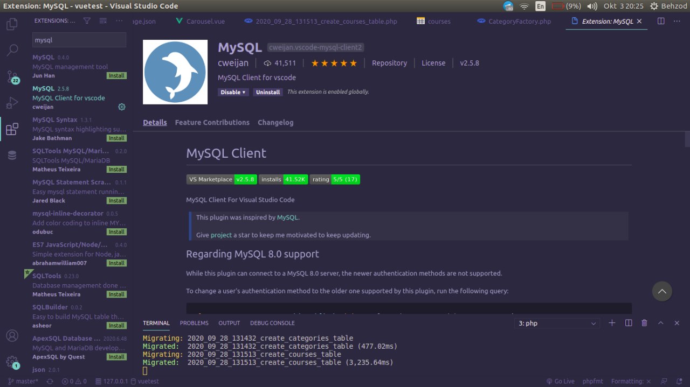The image size is (690, 387).
Task: Split the terminal panel
Action: (x=628, y=323)
